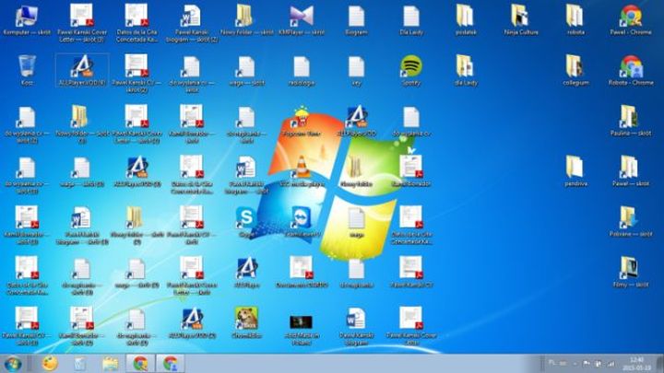Open the game shortcut with animal face icon

click(x=246, y=322)
